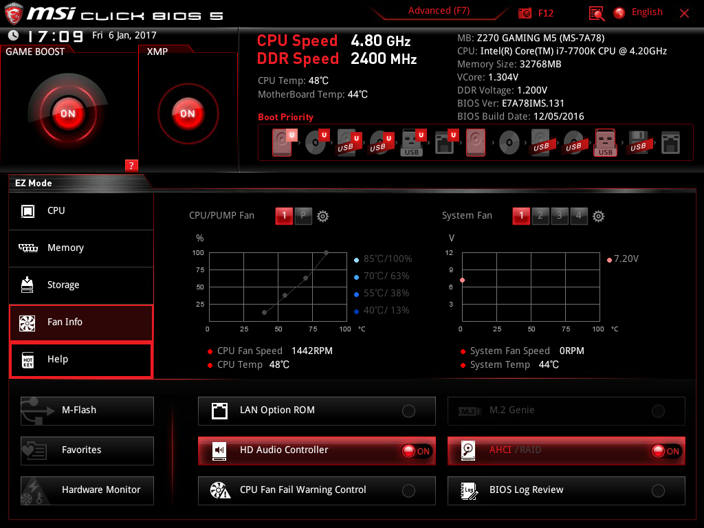Image resolution: width=704 pixels, height=528 pixels.
Task: Open Favorites
Action: point(87,451)
